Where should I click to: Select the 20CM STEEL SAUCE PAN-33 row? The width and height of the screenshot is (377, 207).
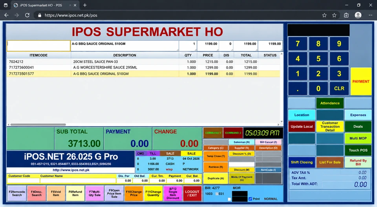coord(143,62)
